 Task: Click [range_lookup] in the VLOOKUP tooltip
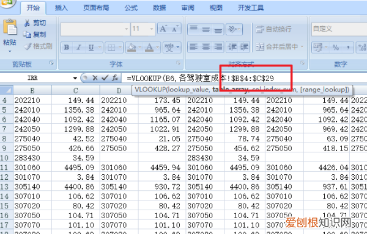324,90
